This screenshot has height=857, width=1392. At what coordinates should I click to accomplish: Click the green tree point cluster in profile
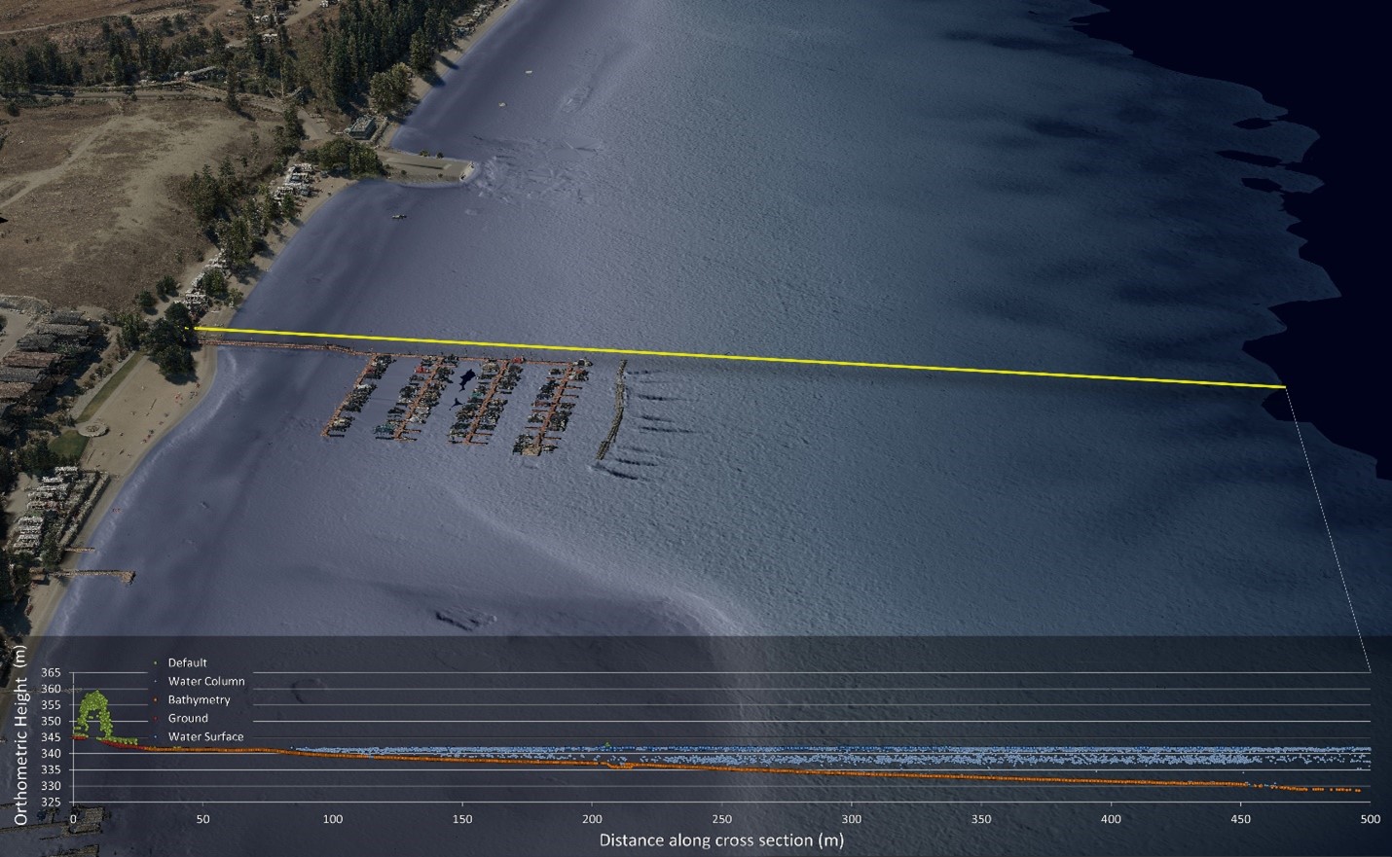[x=95, y=712]
